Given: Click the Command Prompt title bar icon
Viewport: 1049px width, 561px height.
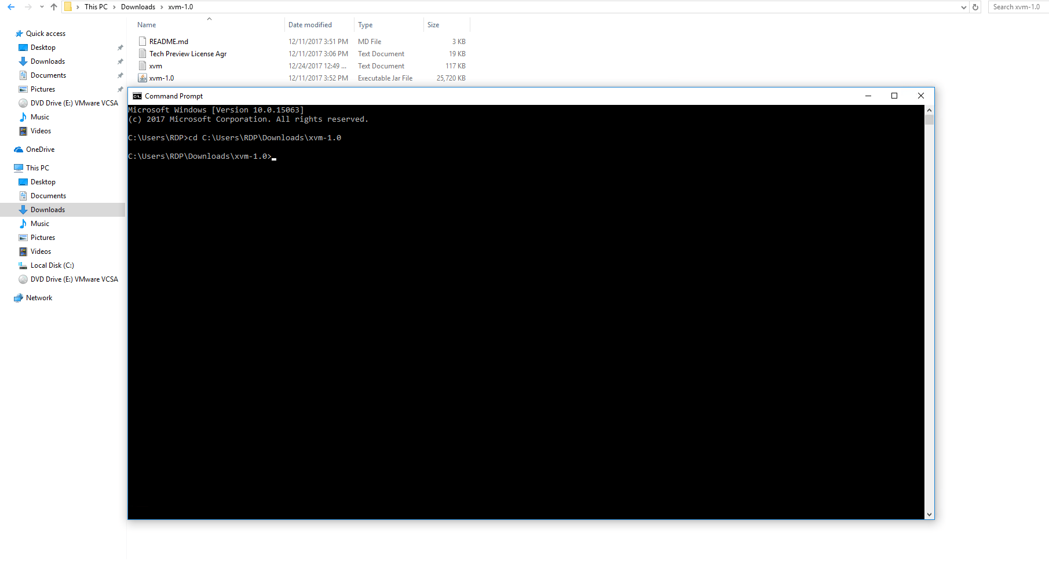Looking at the screenshot, I should [137, 96].
